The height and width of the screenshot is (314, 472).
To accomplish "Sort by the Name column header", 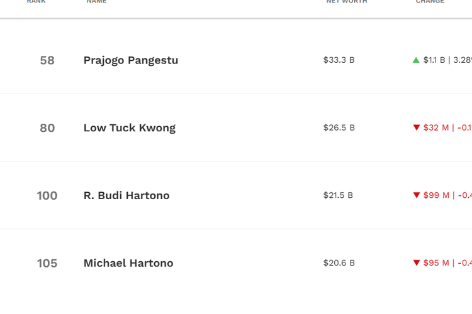I will click(96, 2).
